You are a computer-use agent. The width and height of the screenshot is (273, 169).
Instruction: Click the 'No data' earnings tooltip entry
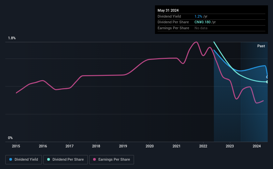coord(201,28)
